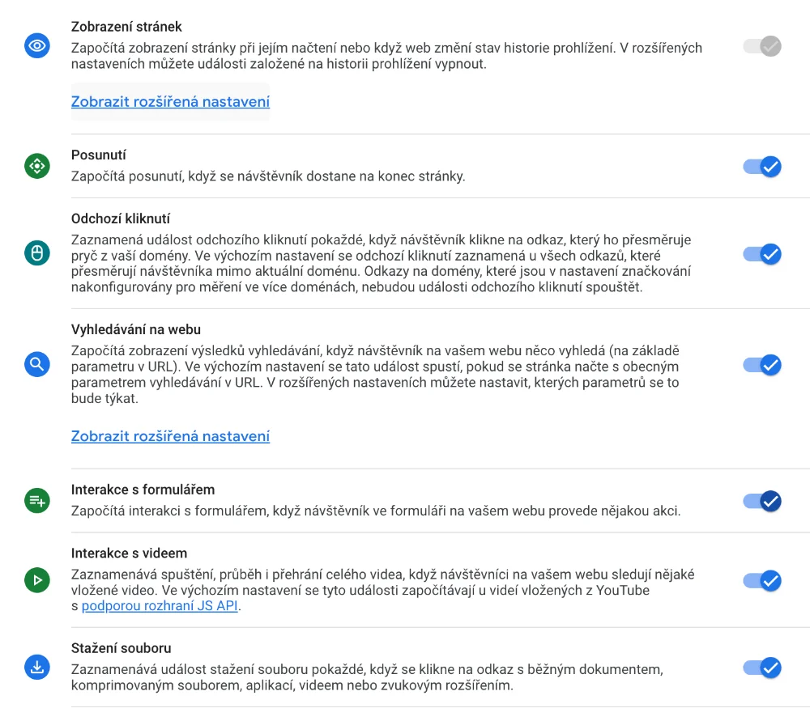Click the green Posunutí scroll icon

[37, 167]
